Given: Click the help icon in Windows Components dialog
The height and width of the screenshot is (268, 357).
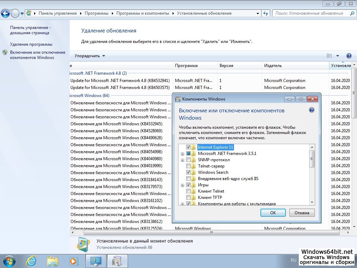Looking at the screenshot, I should tap(312, 110).
